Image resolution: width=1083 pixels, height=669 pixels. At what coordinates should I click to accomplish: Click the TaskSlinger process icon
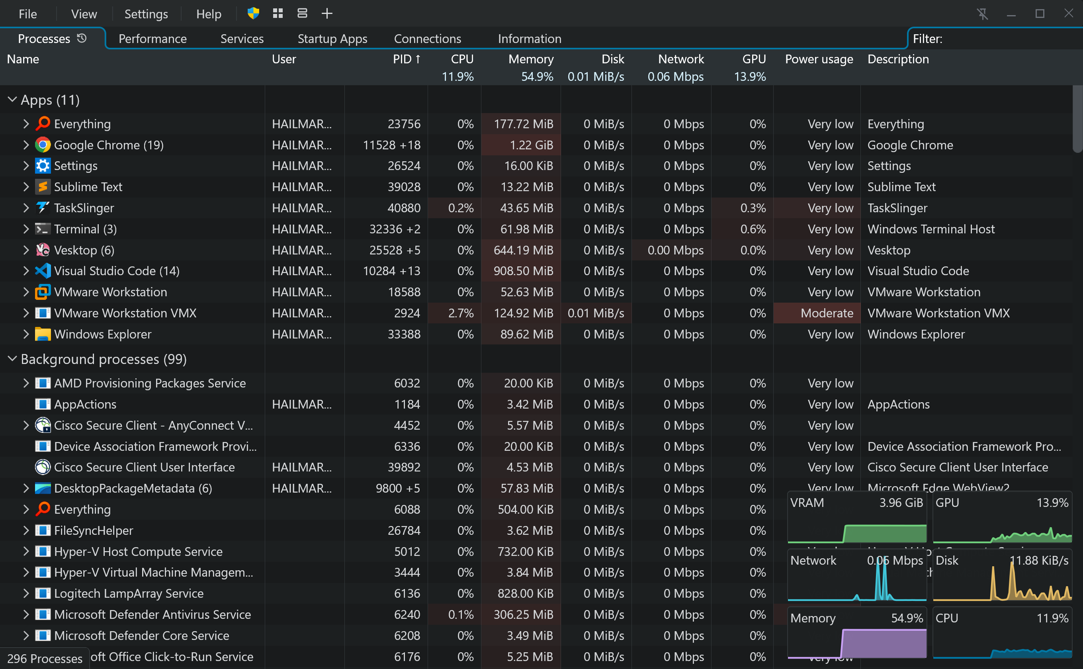[x=43, y=208]
